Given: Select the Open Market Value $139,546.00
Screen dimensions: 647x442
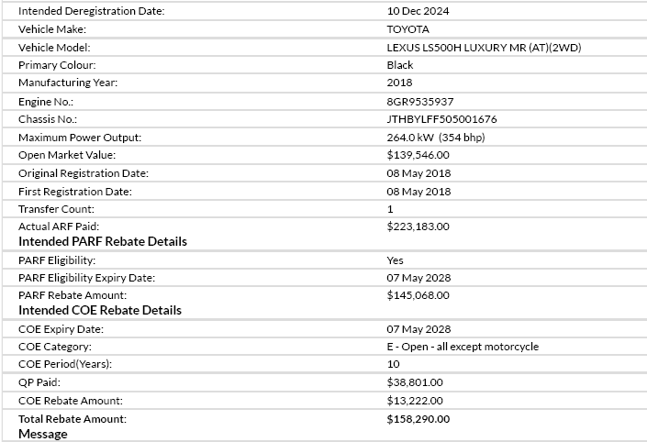Looking at the screenshot, I should [418, 156].
